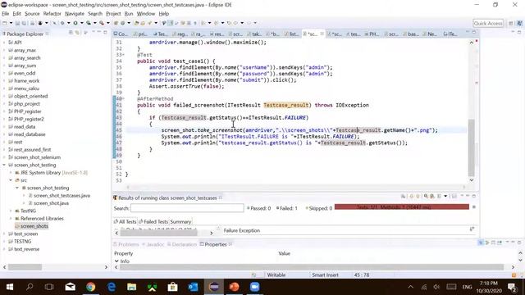Collapse the src folder node
The image size is (525, 295).
11,180
